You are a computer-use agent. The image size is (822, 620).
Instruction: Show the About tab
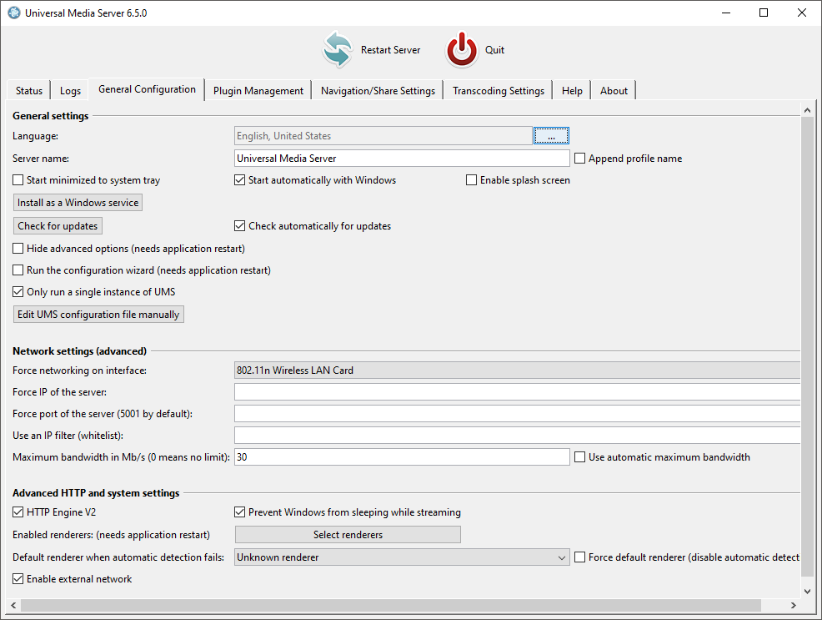[614, 91]
